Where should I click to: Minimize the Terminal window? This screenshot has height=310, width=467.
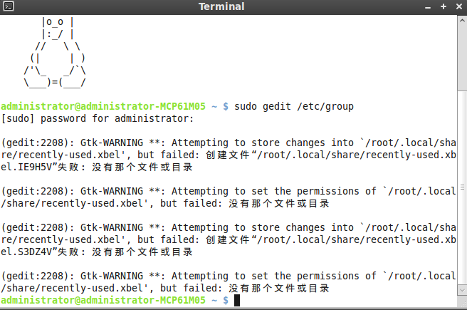click(x=428, y=7)
